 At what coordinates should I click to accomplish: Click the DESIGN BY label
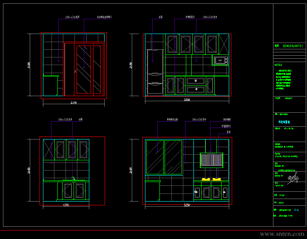tap(279, 166)
